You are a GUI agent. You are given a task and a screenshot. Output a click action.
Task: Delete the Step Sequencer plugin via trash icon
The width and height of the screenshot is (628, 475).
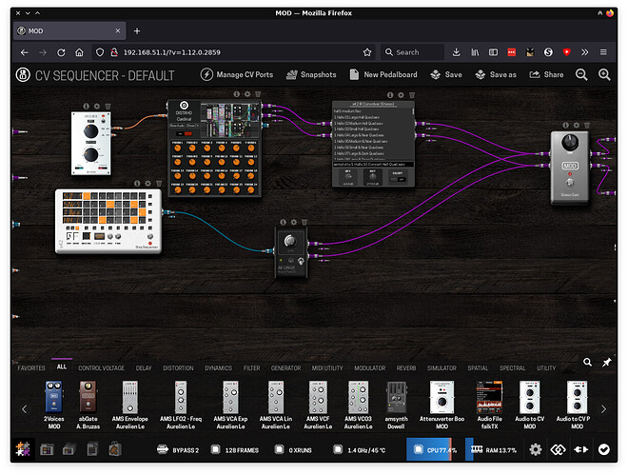pyautogui.click(x=159, y=183)
